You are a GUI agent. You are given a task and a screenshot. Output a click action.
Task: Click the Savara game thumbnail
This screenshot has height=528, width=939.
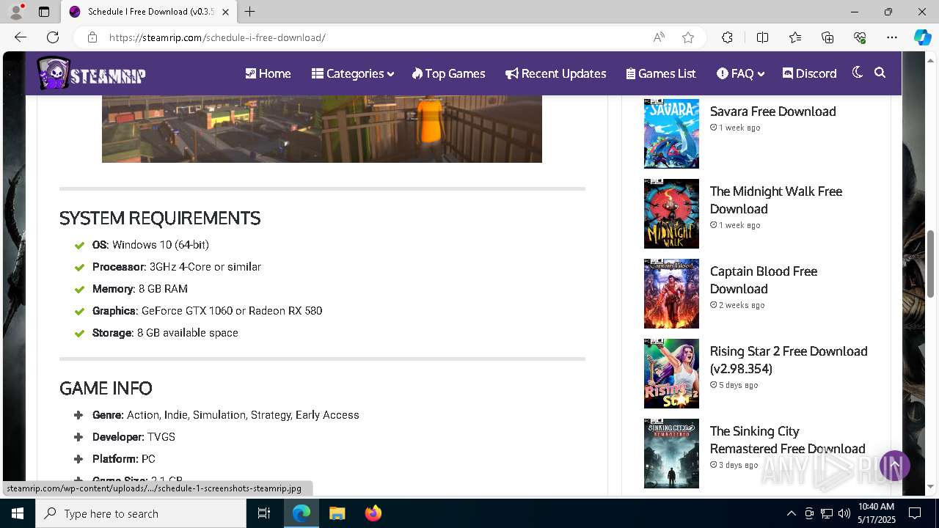[671, 133]
